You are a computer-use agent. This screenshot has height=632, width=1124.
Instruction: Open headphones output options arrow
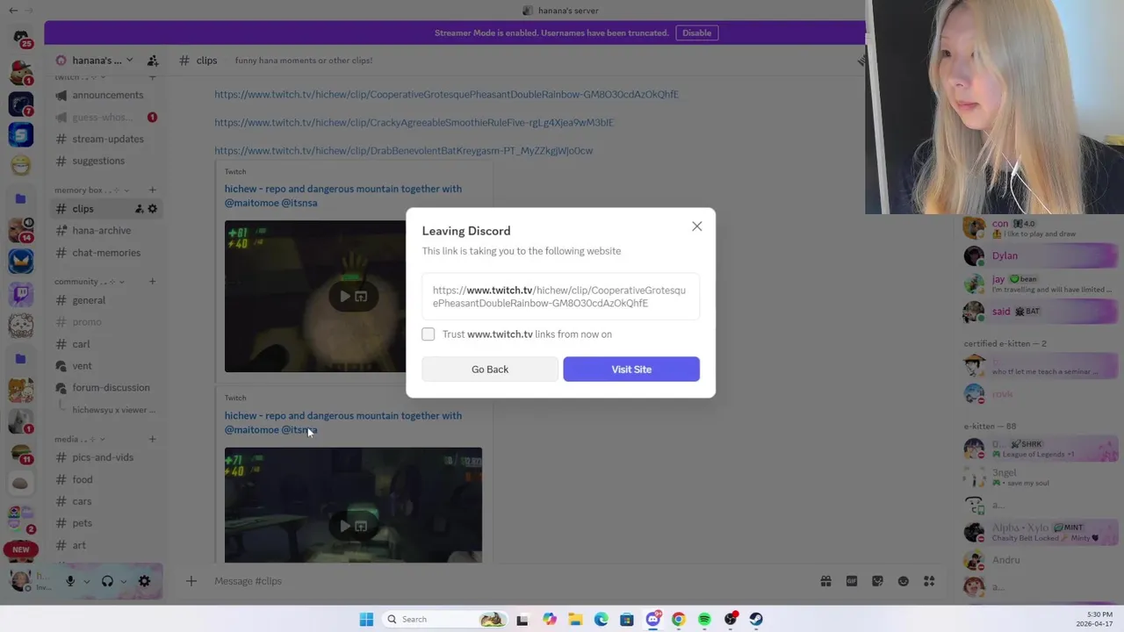123,581
